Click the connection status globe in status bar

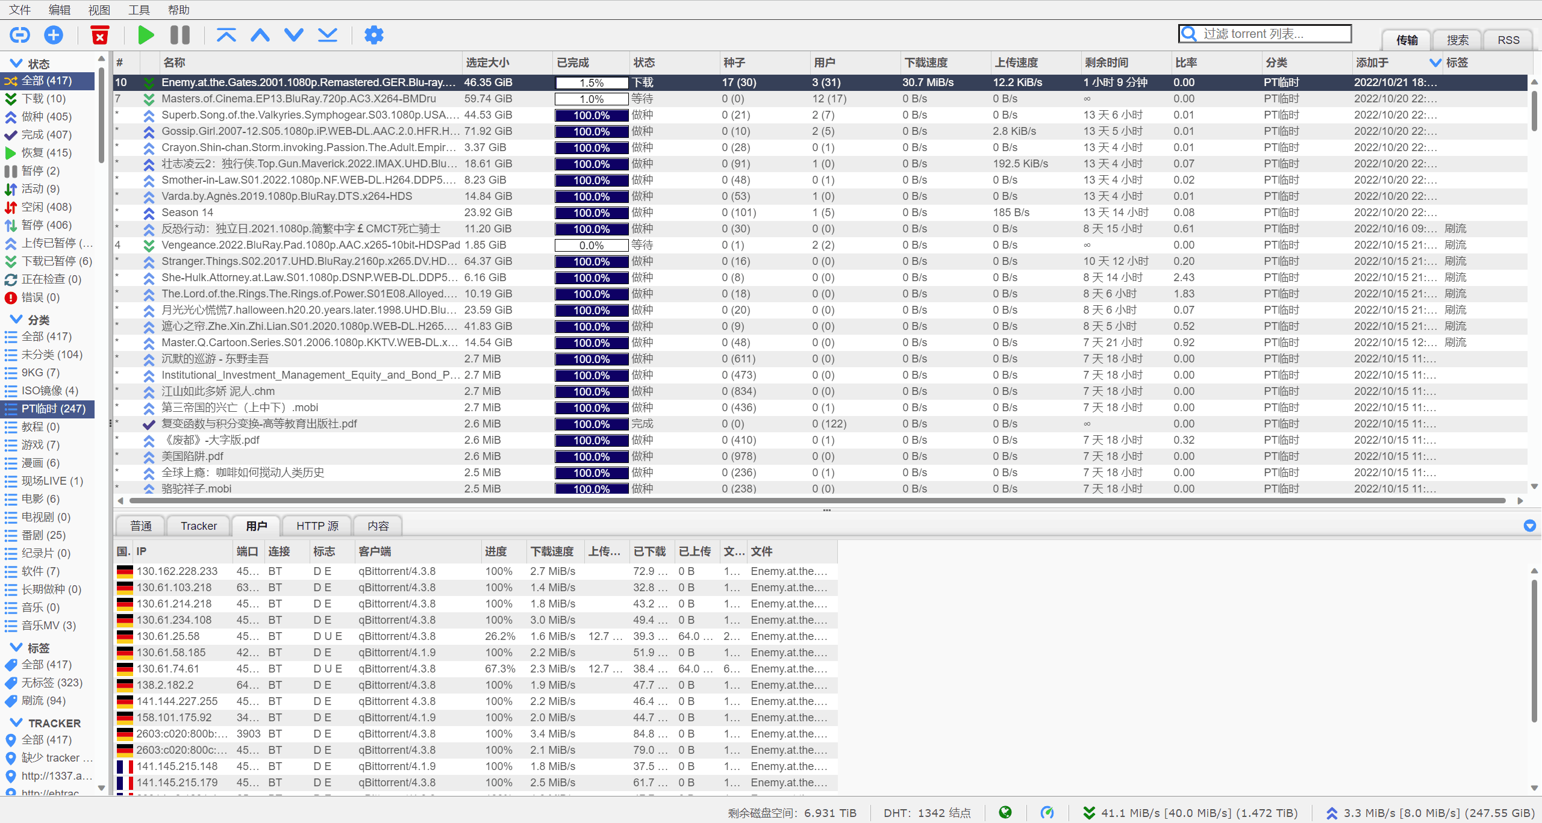click(x=1005, y=812)
